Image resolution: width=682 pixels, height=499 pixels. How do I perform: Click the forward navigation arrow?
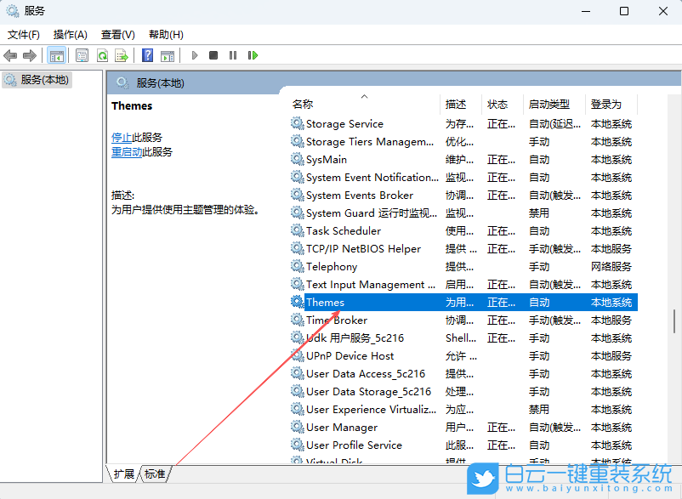click(31, 55)
